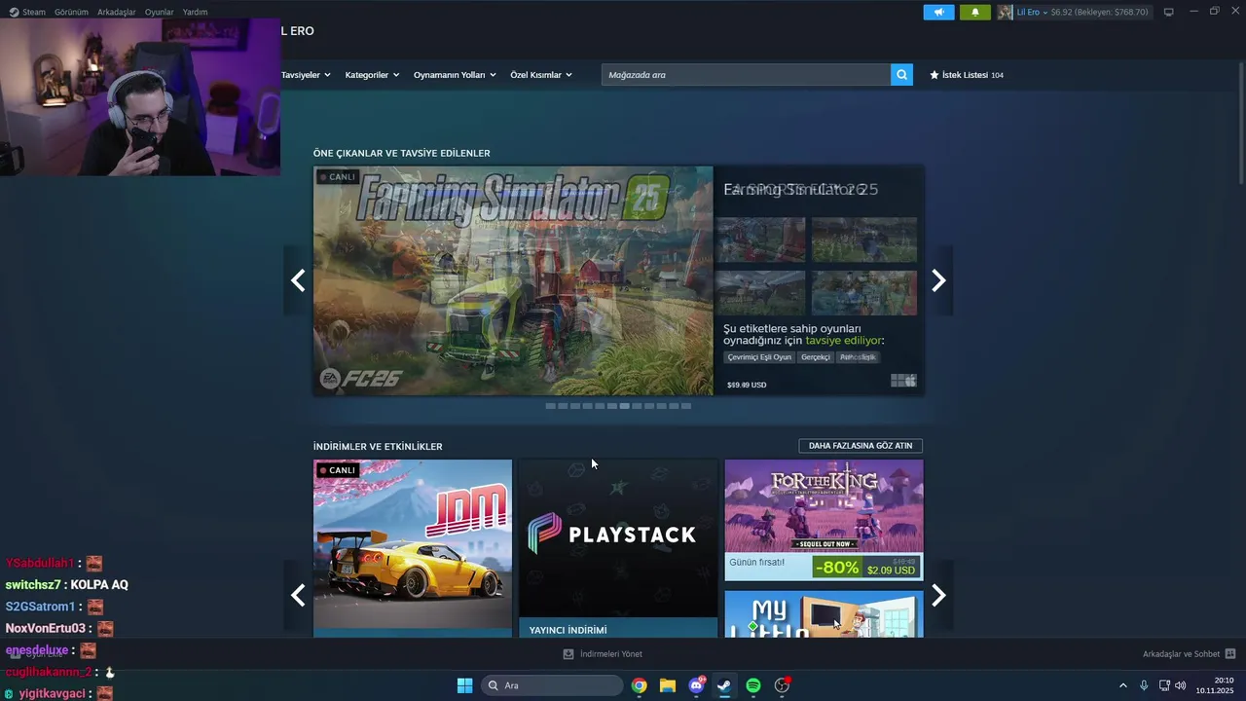The image size is (1246, 701).
Task: Click the friends chat icon bottom bar
Action: click(1230, 654)
